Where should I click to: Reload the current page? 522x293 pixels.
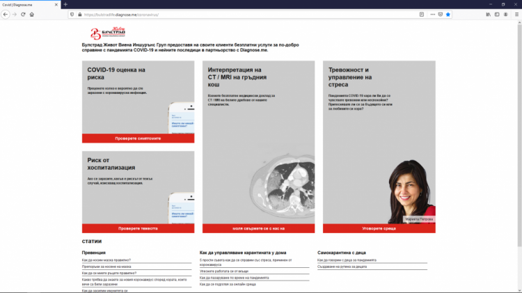(23, 14)
